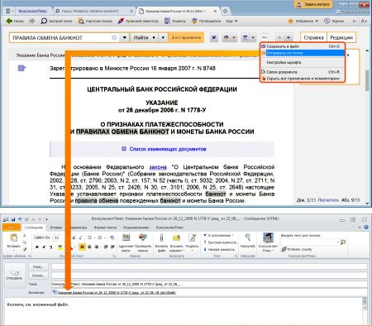Open Список изменяющих документов link

click(x=168, y=149)
